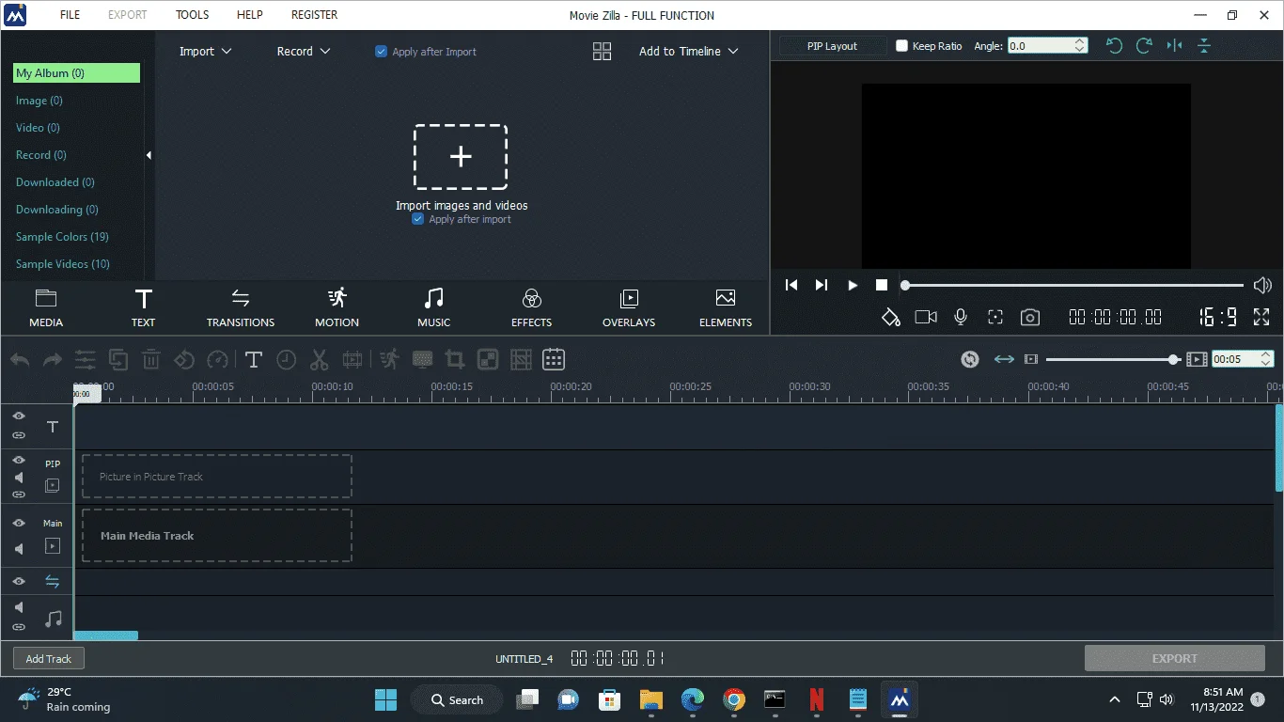Click the timeline zoom slider handle
Image resolution: width=1284 pixels, height=722 pixels.
(1174, 360)
